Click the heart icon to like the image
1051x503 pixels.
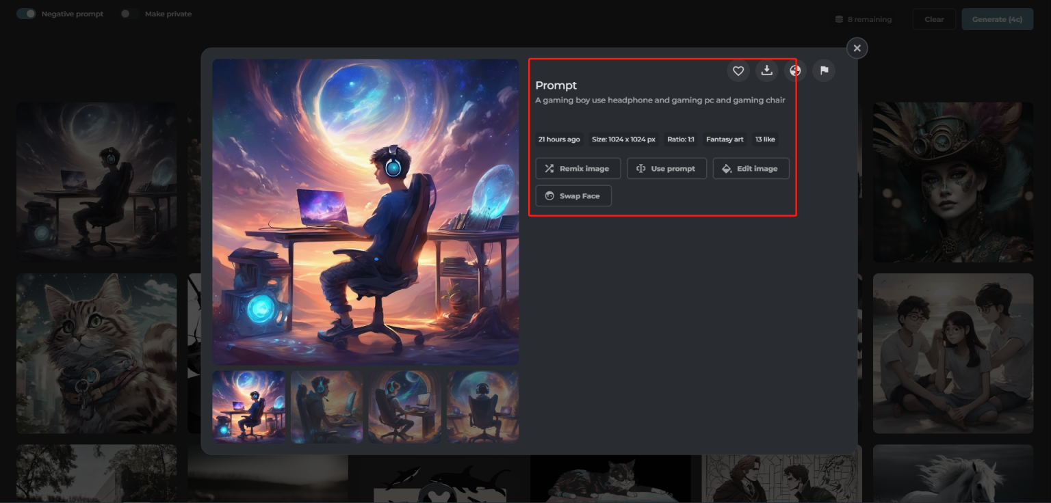(x=738, y=70)
